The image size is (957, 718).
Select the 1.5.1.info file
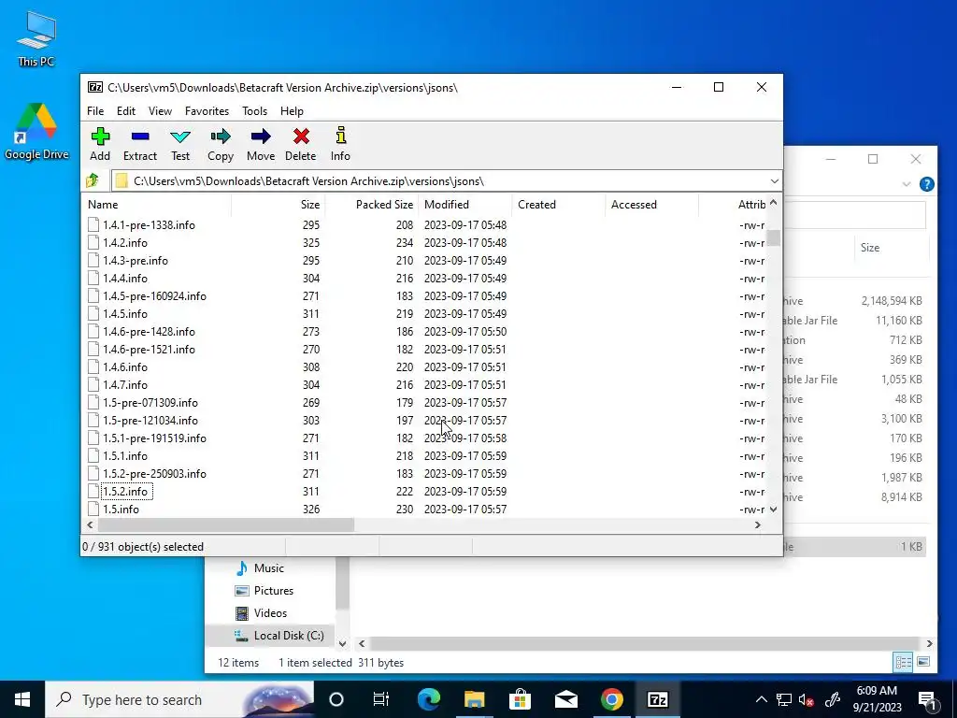pyautogui.click(x=125, y=455)
